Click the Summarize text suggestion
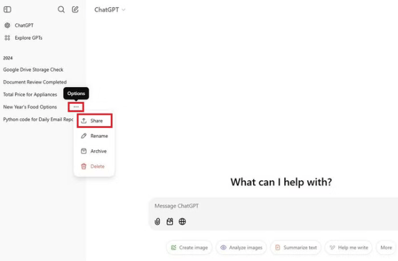The width and height of the screenshot is (398, 261). [x=296, y=247]
